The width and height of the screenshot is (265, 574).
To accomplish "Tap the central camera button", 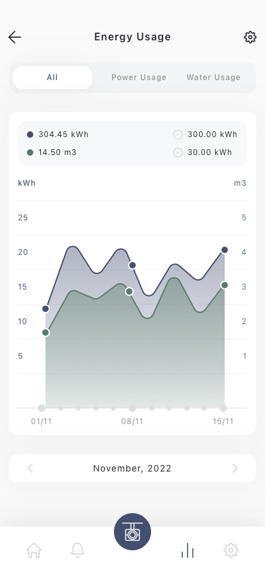I will pyautogui.click(x=132, y=532).
